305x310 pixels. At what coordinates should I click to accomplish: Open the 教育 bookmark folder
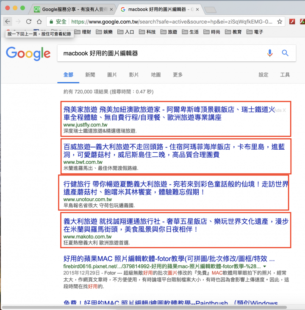233,32
